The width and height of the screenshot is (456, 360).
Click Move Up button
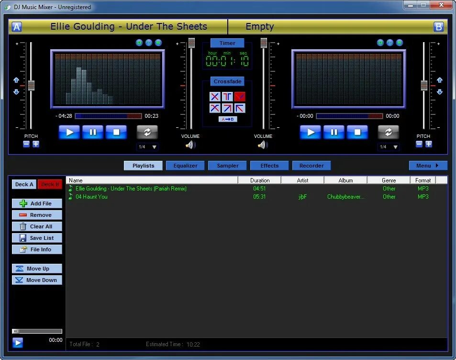click(37, 269)
